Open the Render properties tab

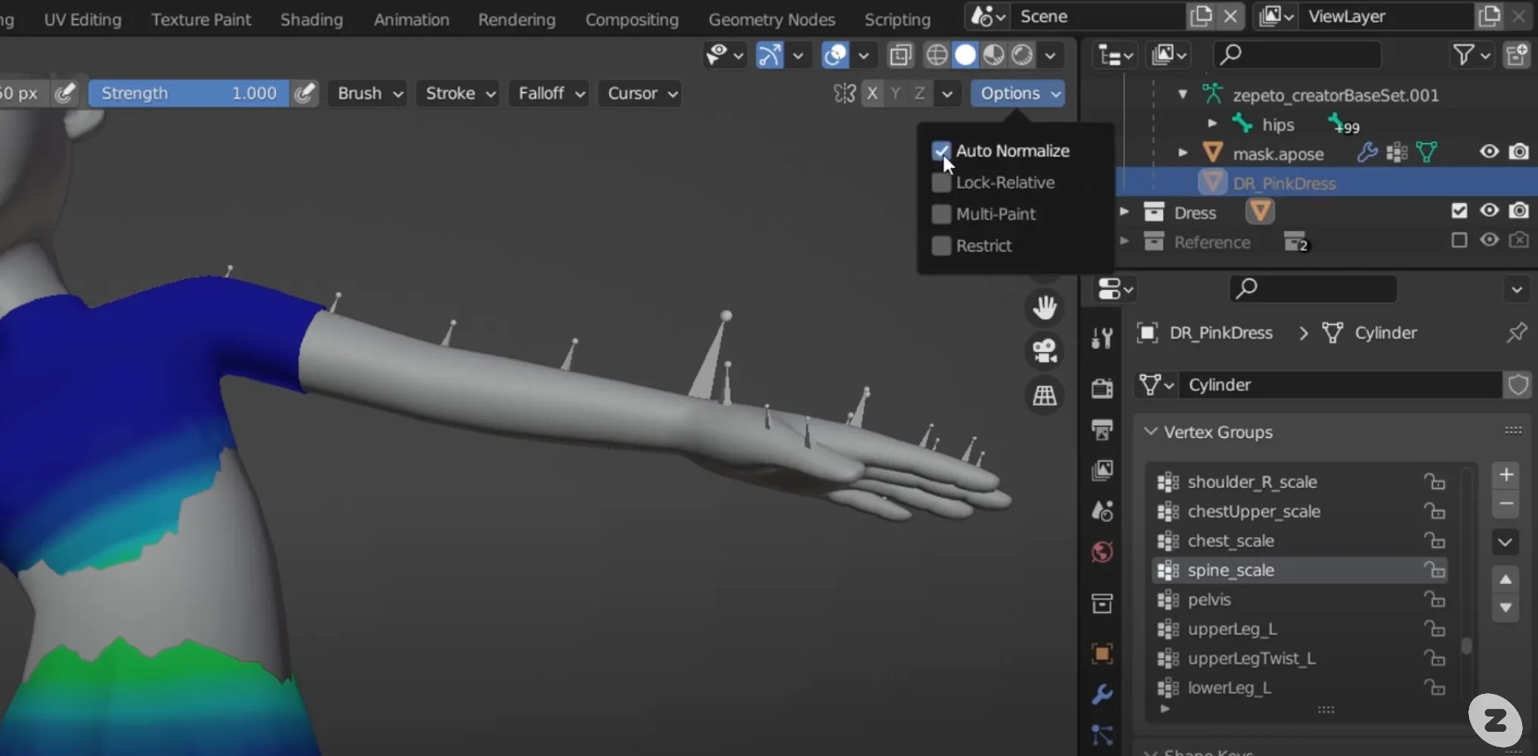(1102, 389)
